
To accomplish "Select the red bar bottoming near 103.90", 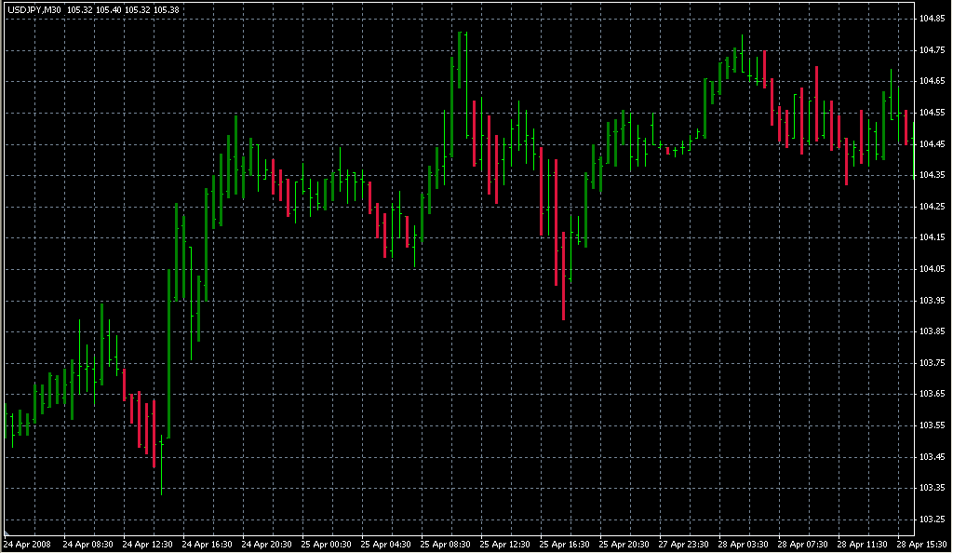I will tap(563, 276).
